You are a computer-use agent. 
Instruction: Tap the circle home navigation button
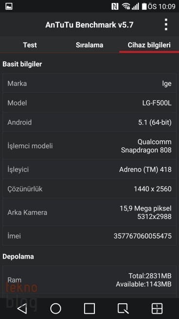56,309
